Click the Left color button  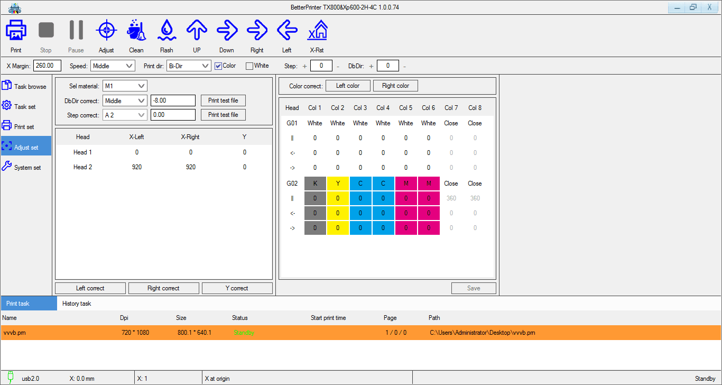coord(347,86)
